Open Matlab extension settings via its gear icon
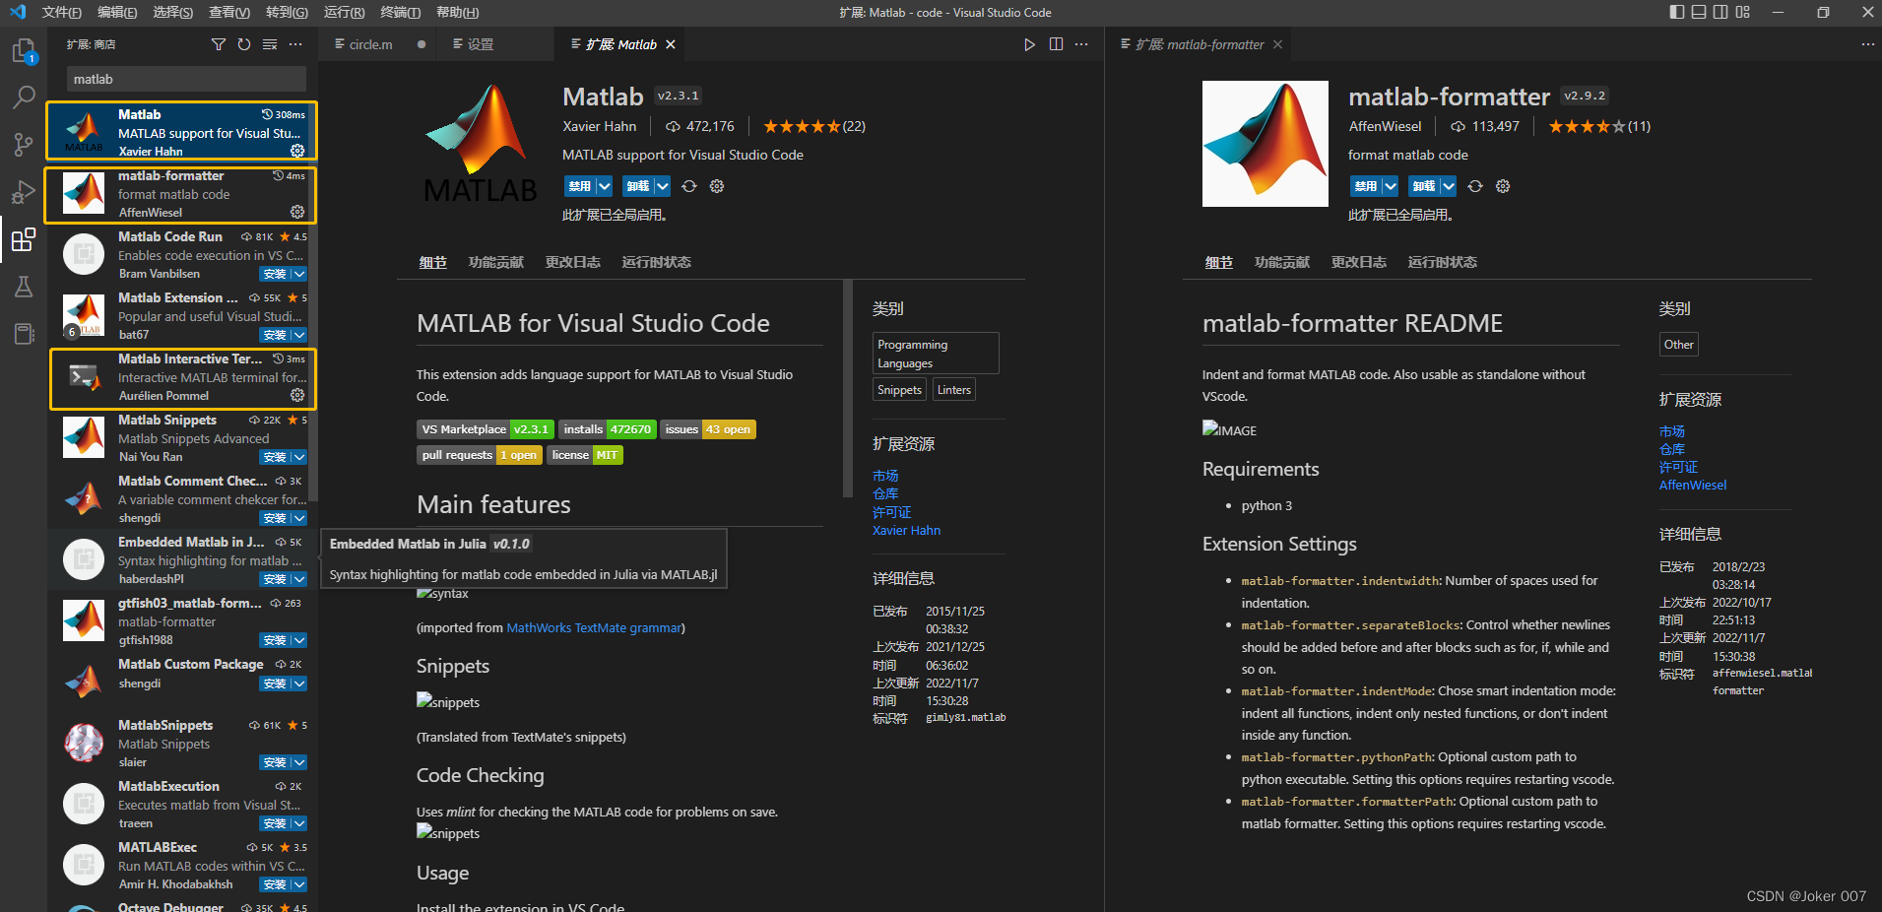1882x912 pixels. 716,185
